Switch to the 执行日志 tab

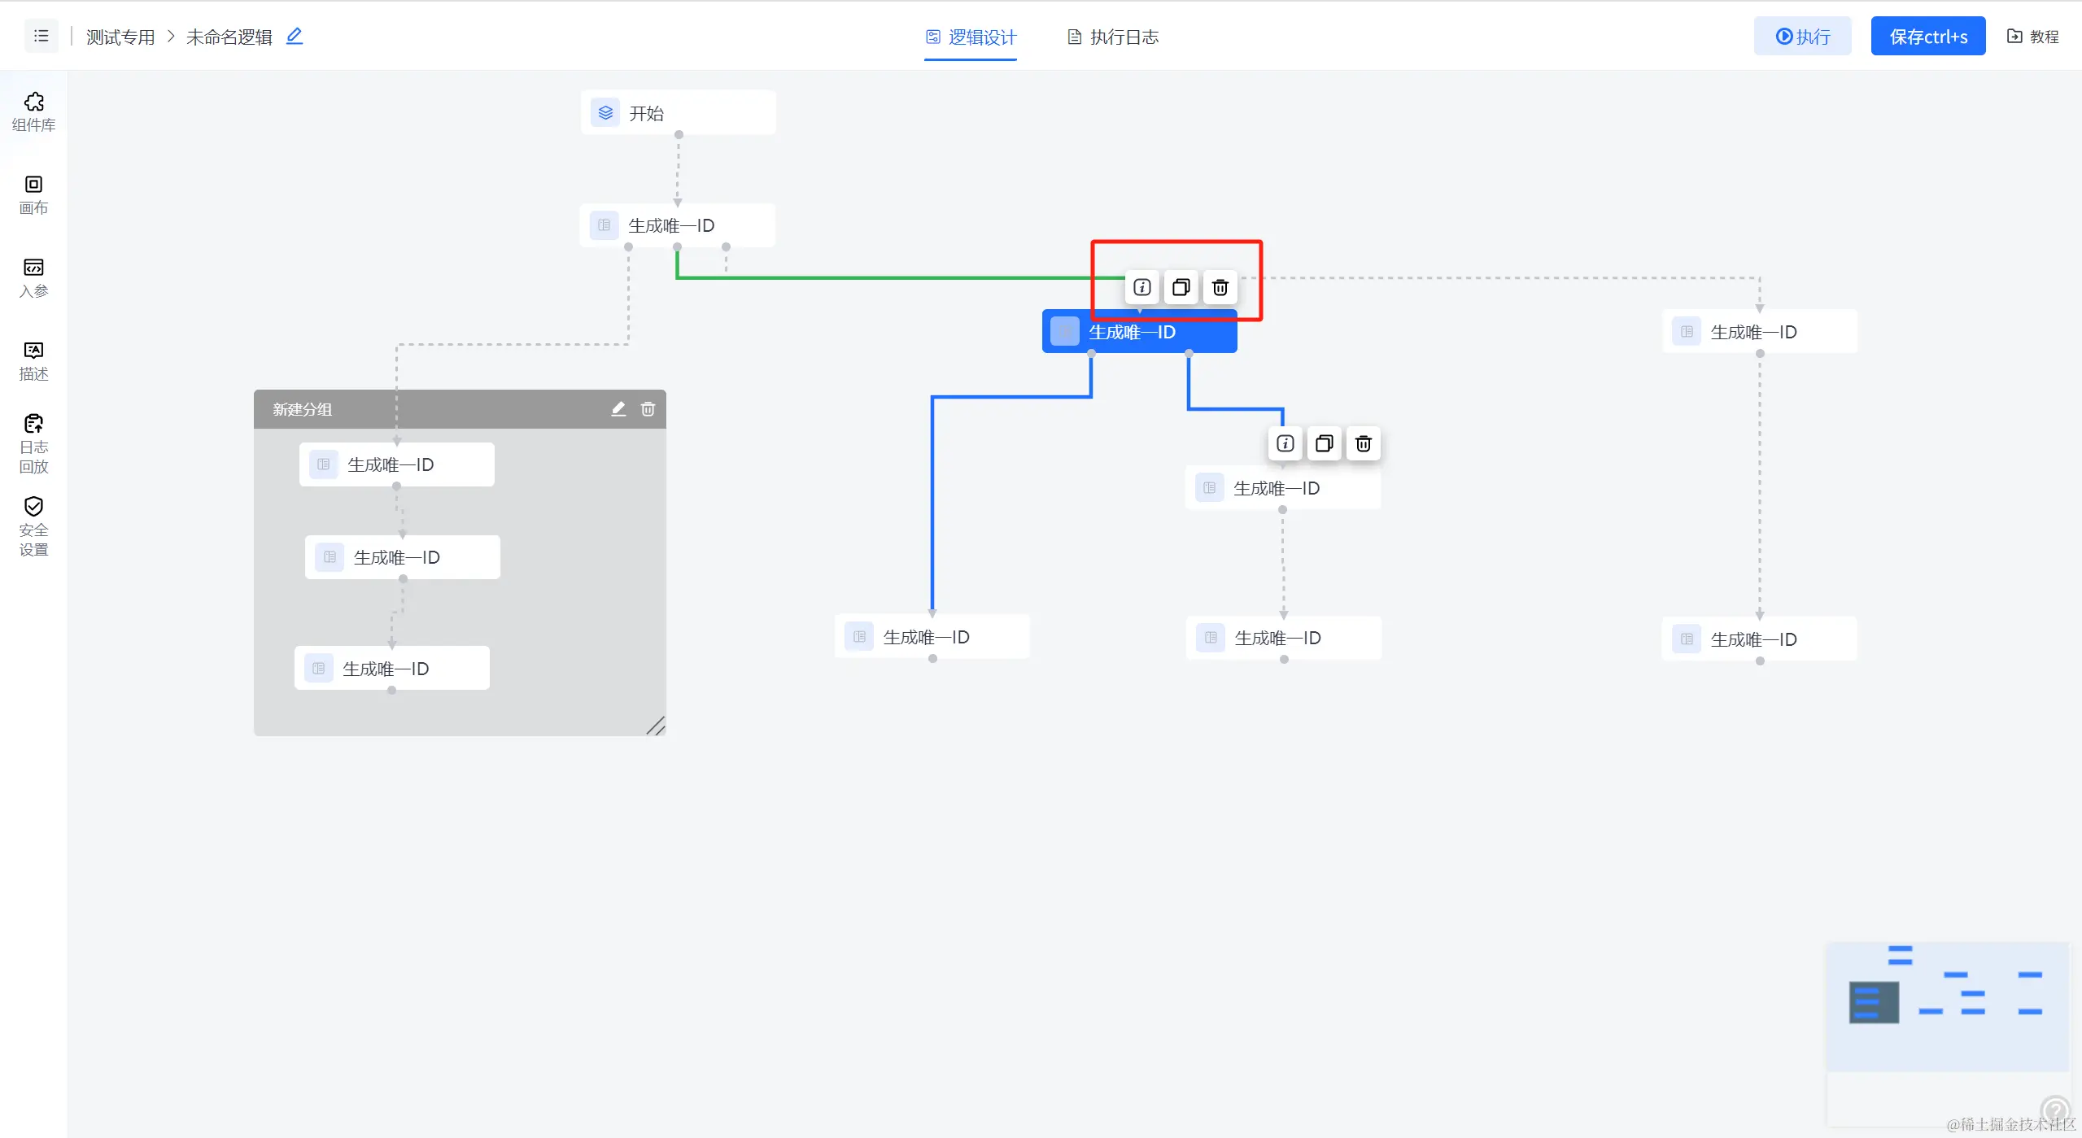[1113, 37]
